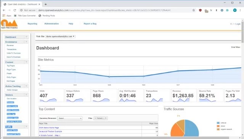This screenshot has width=244, height=139.
Task: Collapse the Dashboard sidebar section arrow
Action: tap(26, 37)
